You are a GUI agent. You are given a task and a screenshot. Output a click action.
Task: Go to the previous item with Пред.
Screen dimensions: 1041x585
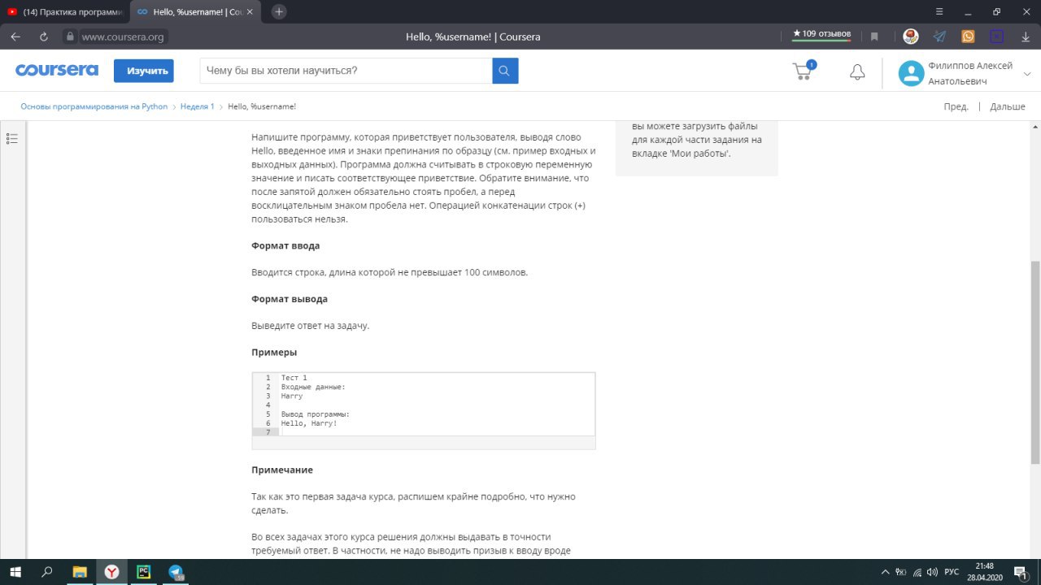956,106
